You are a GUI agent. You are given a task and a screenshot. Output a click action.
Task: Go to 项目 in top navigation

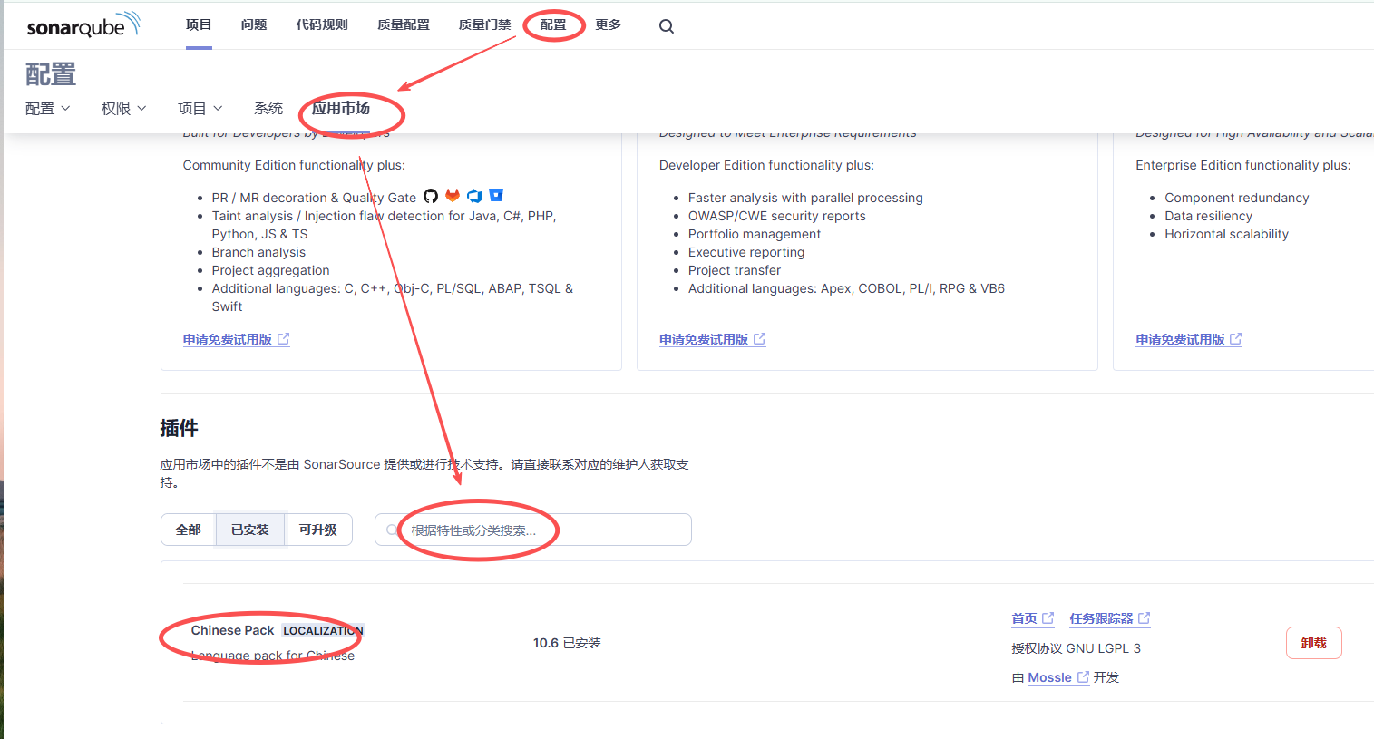click(199, 24)
